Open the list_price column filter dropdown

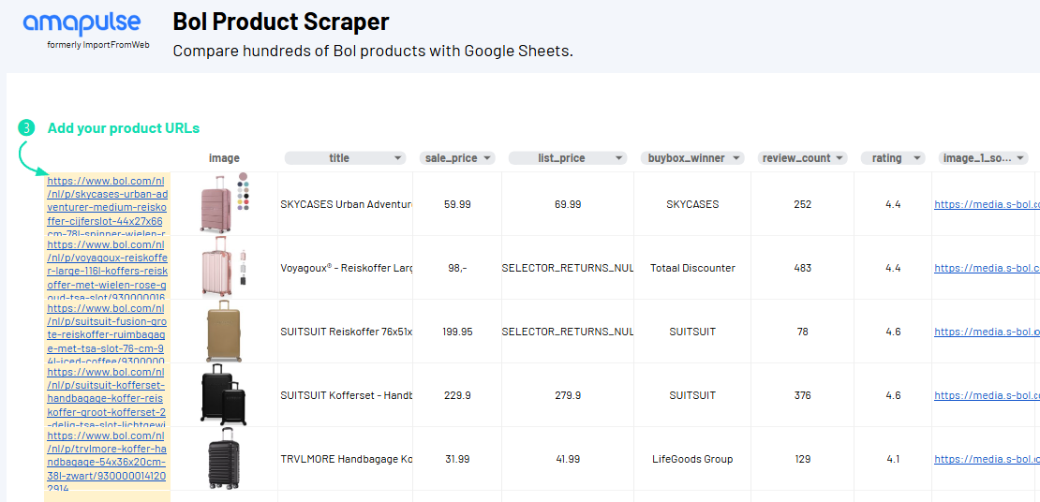click(618, 158)
